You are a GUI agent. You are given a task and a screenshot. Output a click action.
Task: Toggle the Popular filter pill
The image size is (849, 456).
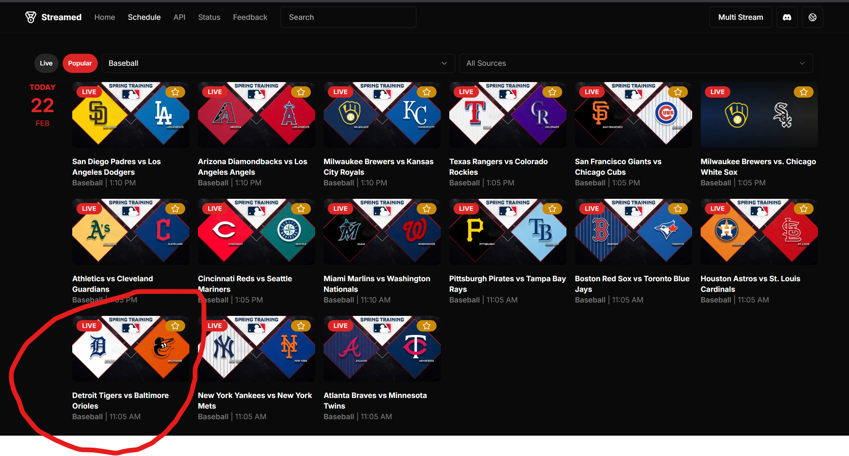80,63
